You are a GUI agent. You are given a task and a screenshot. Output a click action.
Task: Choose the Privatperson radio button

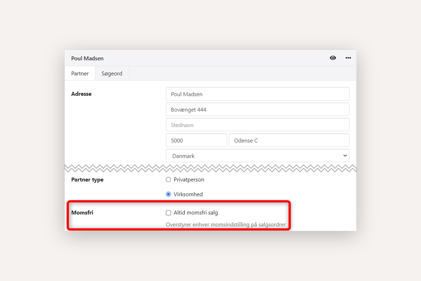168,180
